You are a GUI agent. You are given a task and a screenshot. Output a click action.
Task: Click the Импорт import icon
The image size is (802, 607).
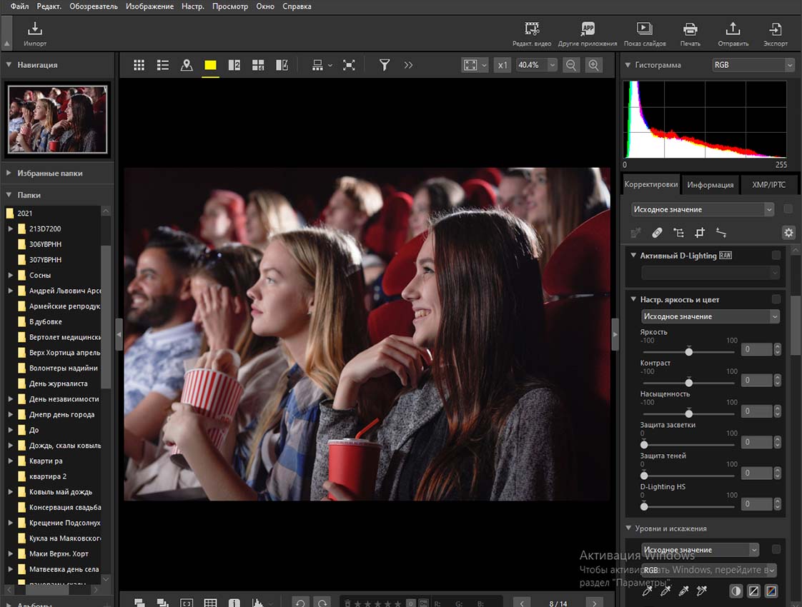click(35, 34)
